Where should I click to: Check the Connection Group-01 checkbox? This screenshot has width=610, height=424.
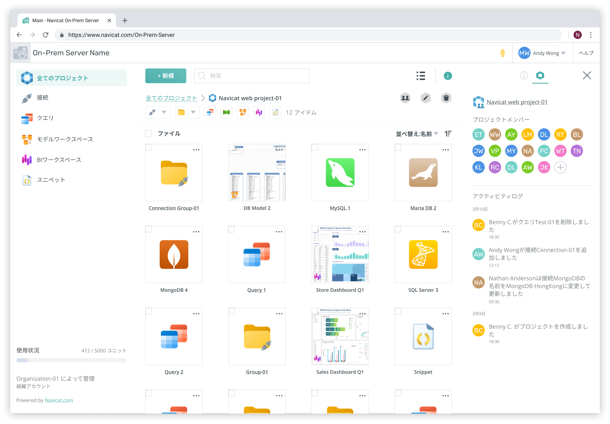[149, 147]
